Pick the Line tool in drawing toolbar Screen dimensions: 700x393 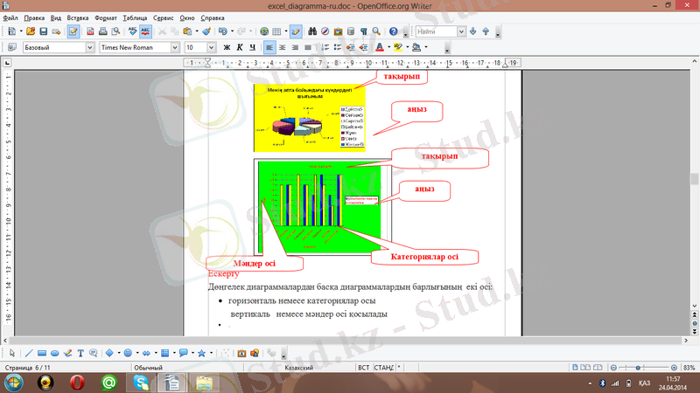coord(29,353)
